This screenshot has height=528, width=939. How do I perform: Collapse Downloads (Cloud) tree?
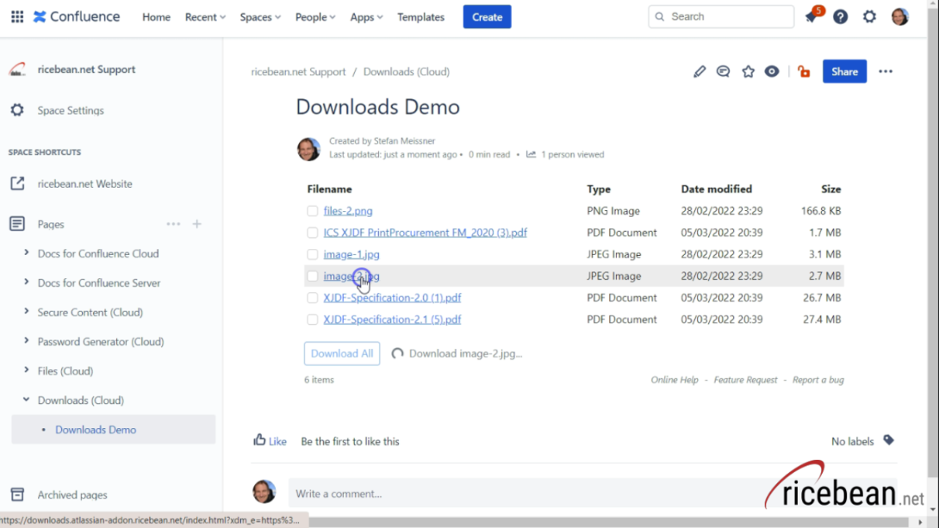pos(27,400)
